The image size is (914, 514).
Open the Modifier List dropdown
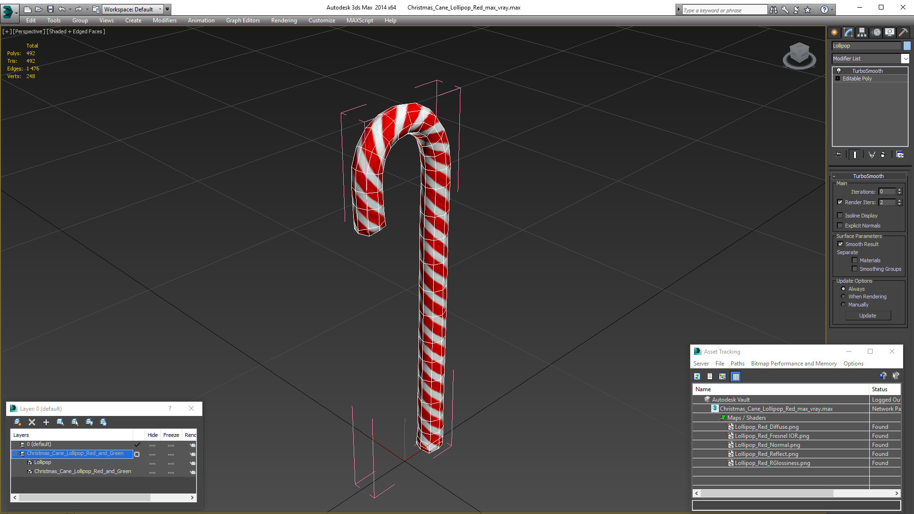tap(905, 59)
